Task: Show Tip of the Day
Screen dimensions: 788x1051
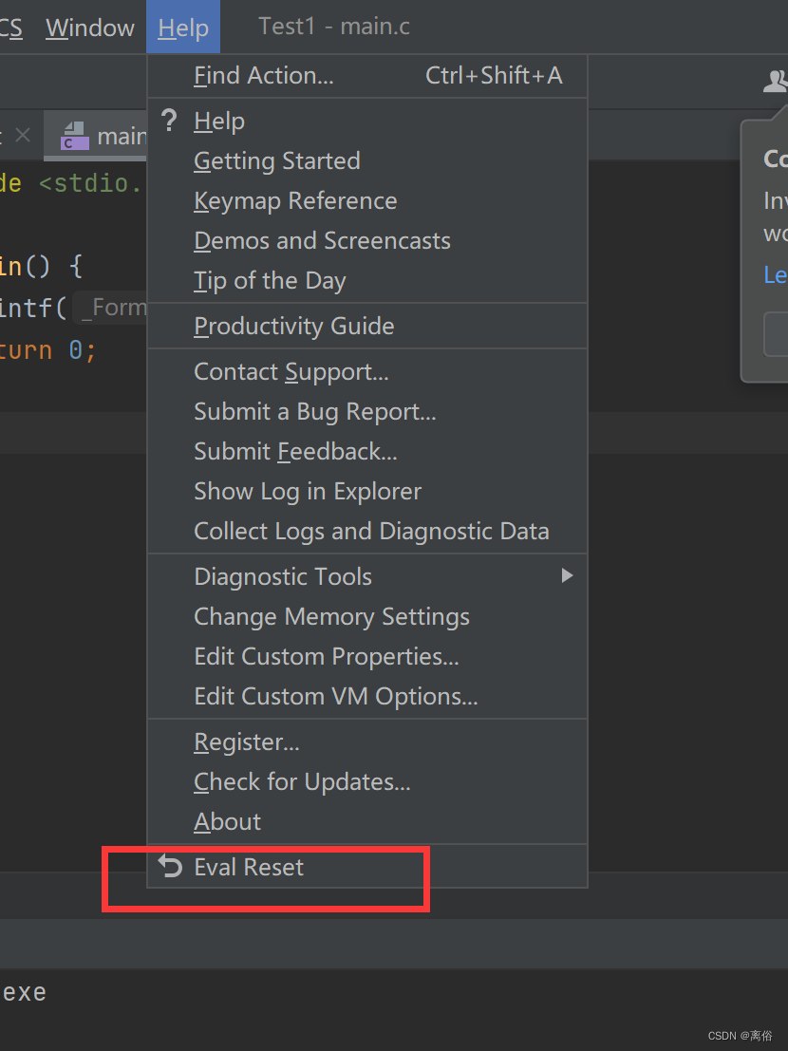Action: (x=367, y=280)
